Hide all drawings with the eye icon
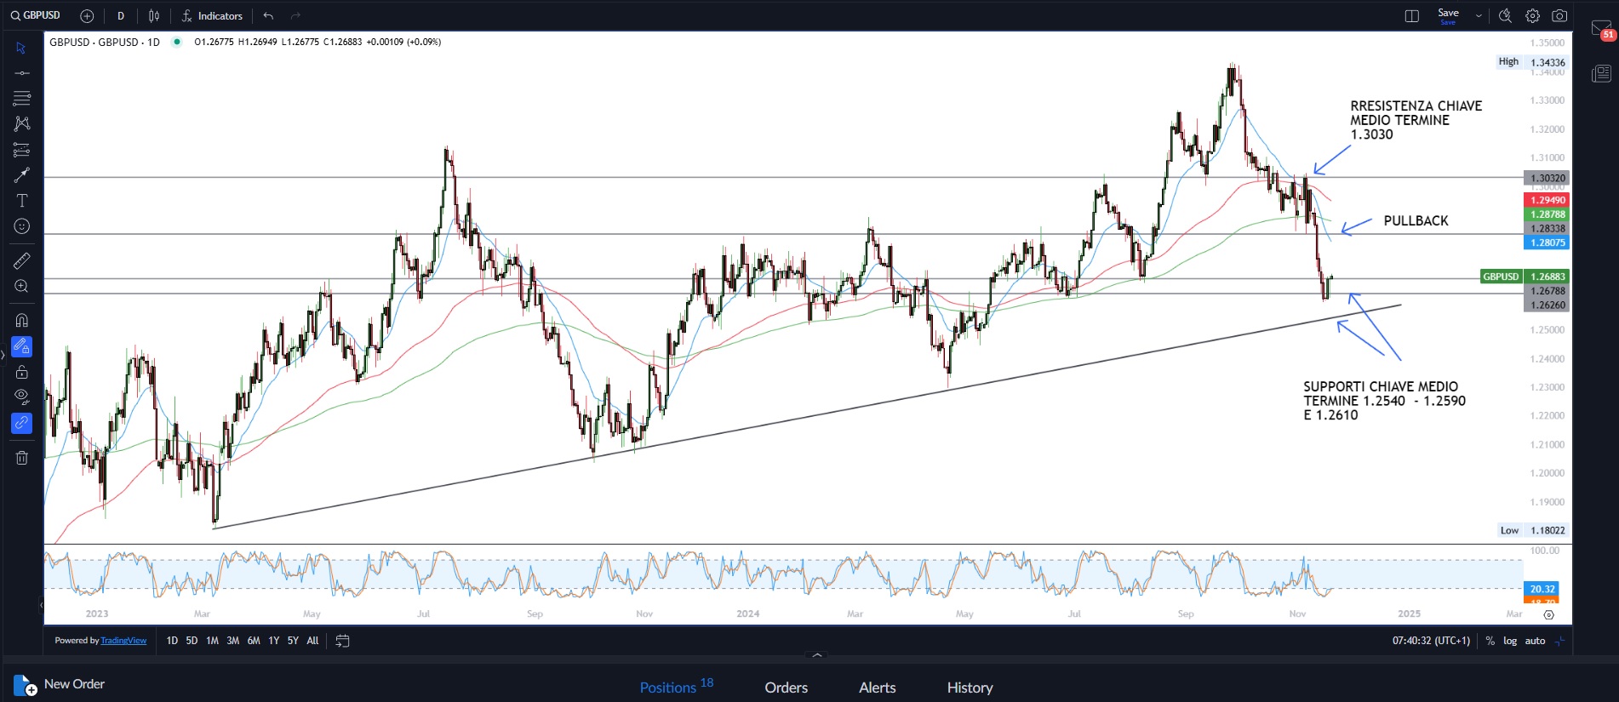Screen dimensions: 1619x702 tap(22, 396)
